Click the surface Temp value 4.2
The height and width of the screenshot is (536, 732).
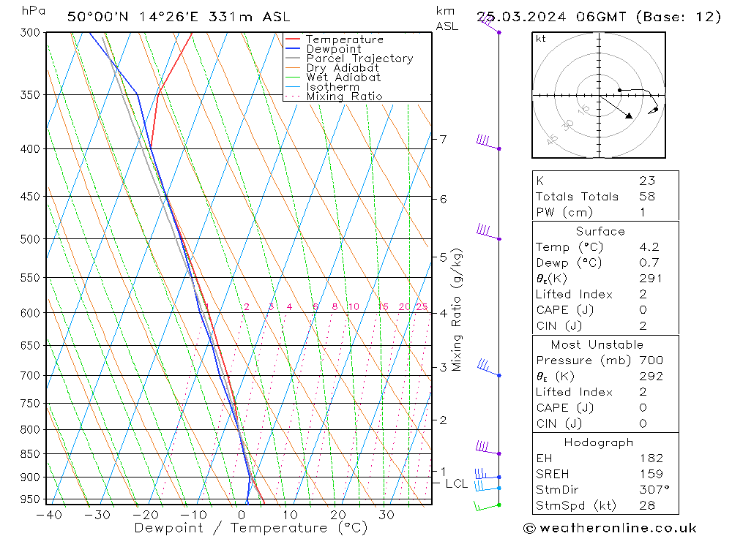[649, 246]
